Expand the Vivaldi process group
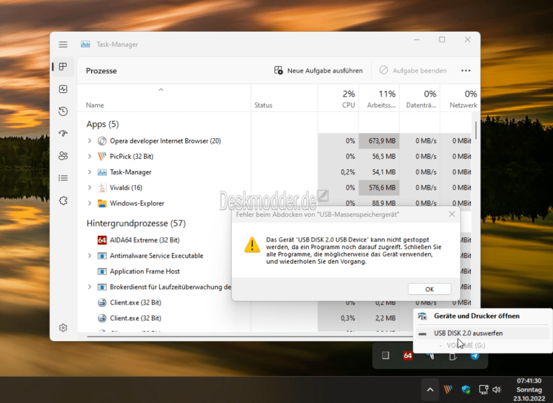553x403 pixels. [88, 187]
